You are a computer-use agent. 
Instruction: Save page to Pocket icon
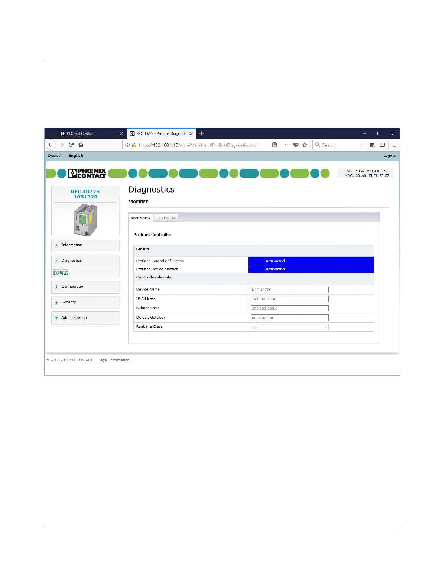tap(296, 145)
